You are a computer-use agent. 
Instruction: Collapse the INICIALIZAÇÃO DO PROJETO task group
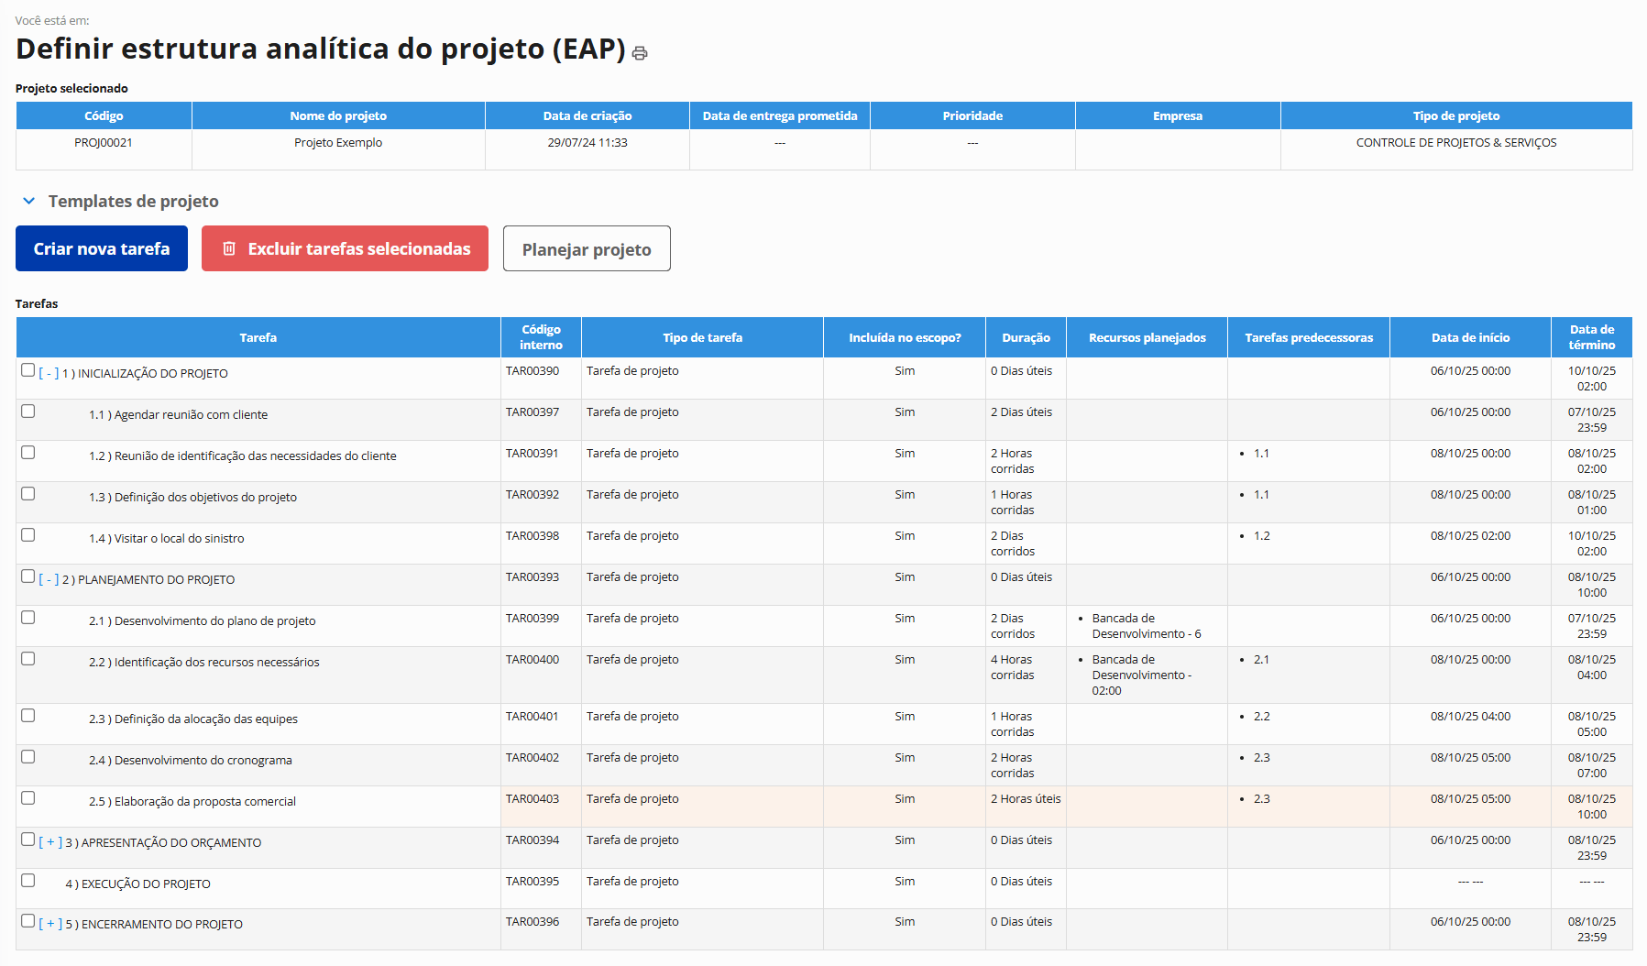(x=49, y=374)
